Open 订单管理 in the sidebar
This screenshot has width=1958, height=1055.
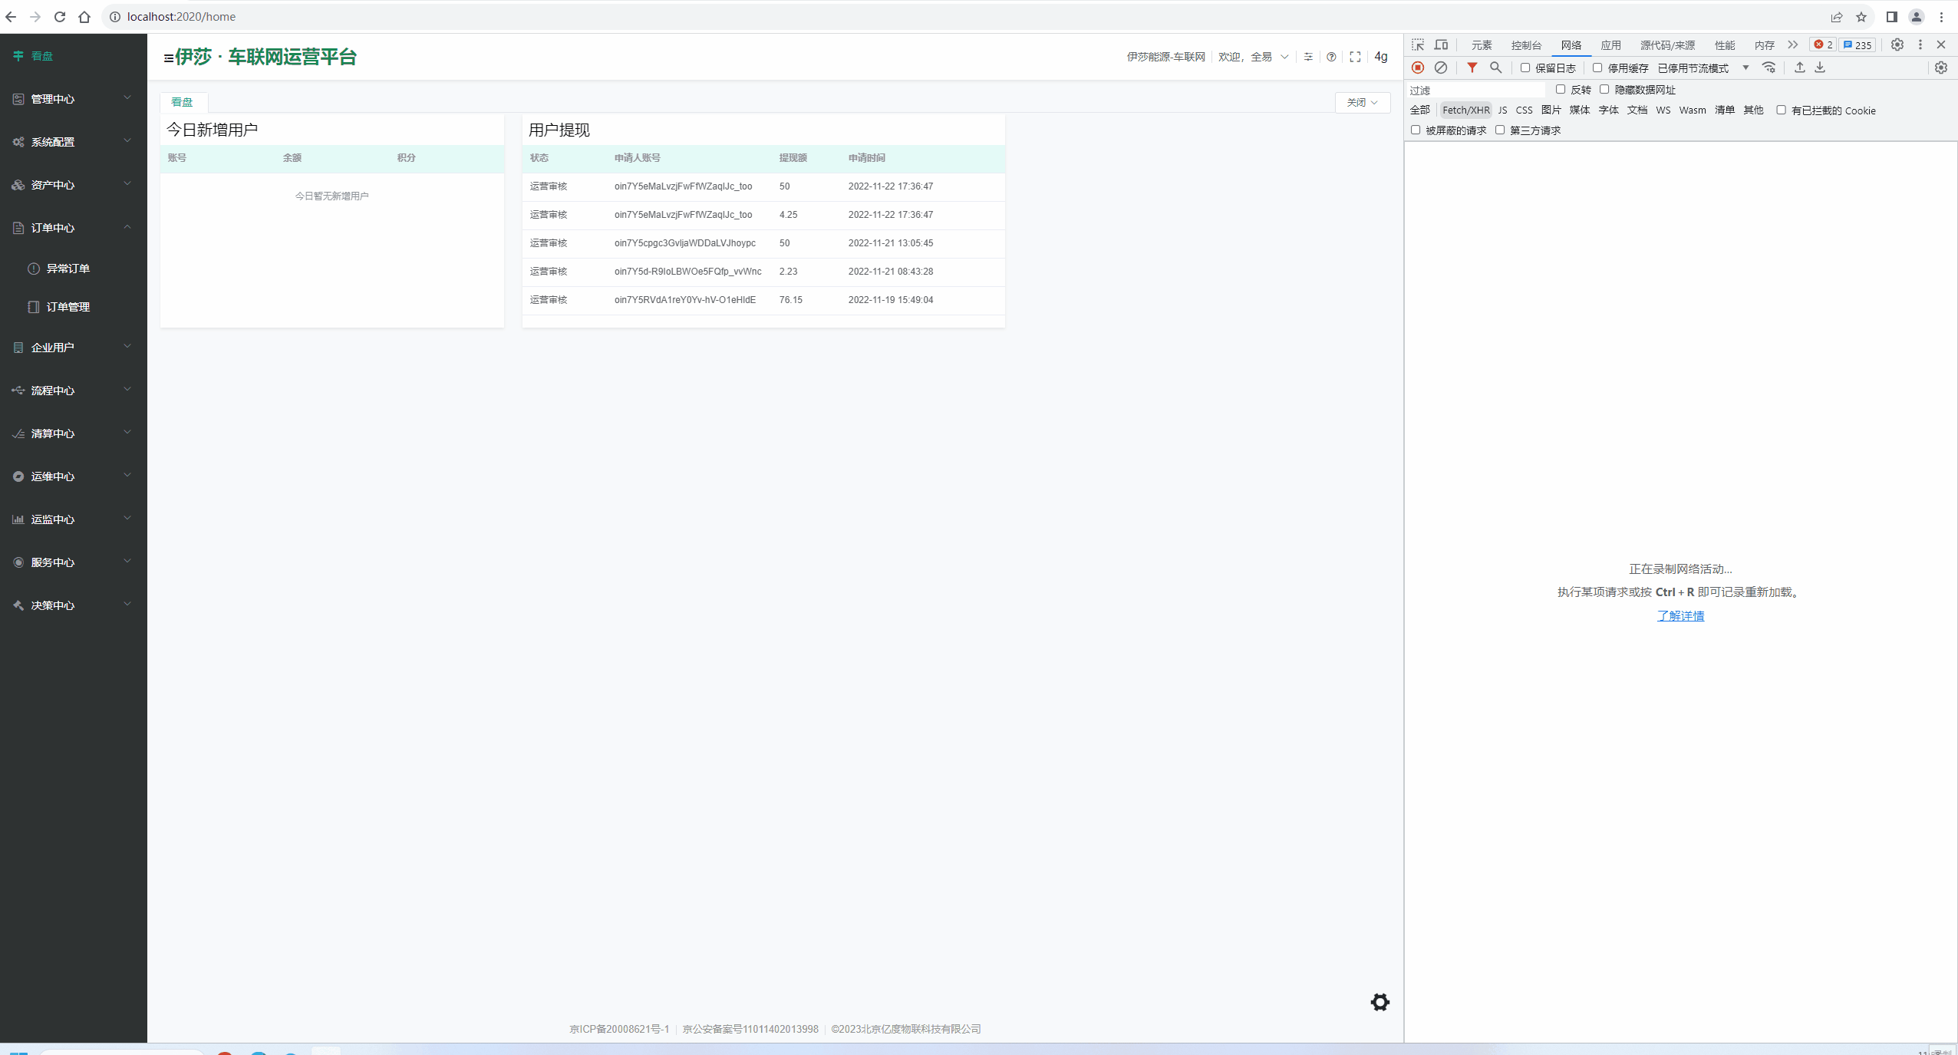point(68,307)
